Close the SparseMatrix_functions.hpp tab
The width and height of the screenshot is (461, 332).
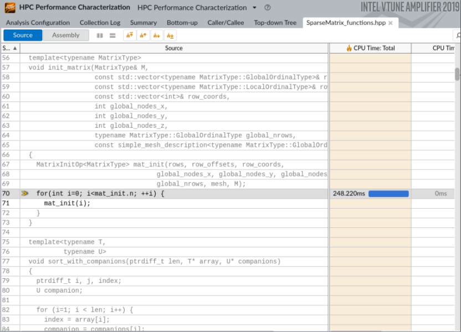click(x=390, y=23)
